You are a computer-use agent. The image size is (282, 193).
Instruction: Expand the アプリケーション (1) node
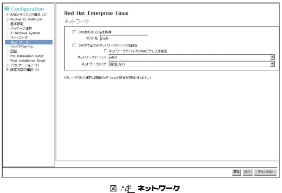point(7,65)
